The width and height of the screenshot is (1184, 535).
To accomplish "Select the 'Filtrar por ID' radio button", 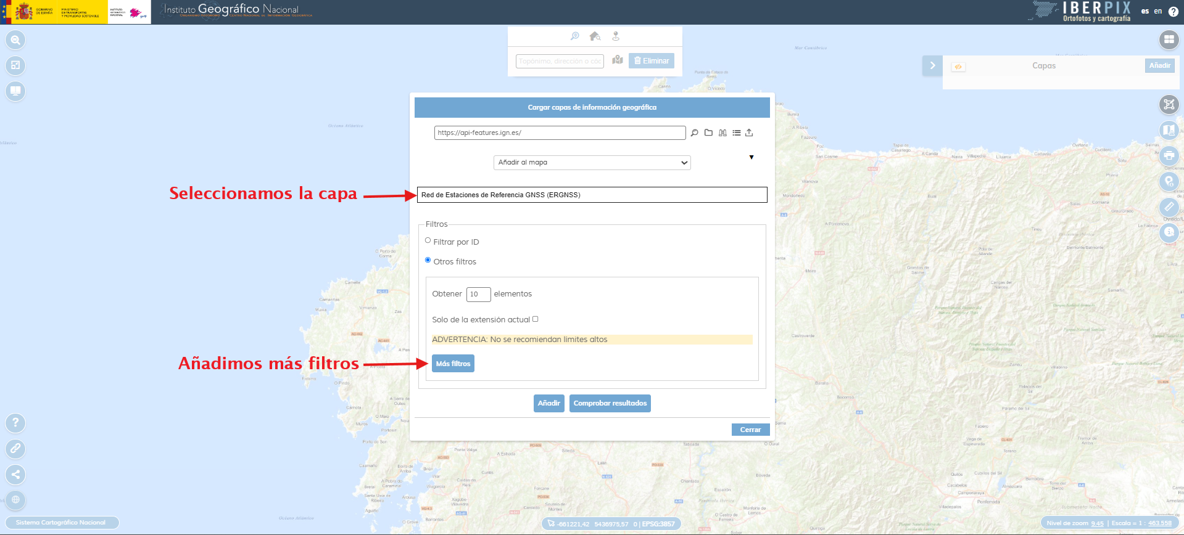I will click(x=428, y=240).
